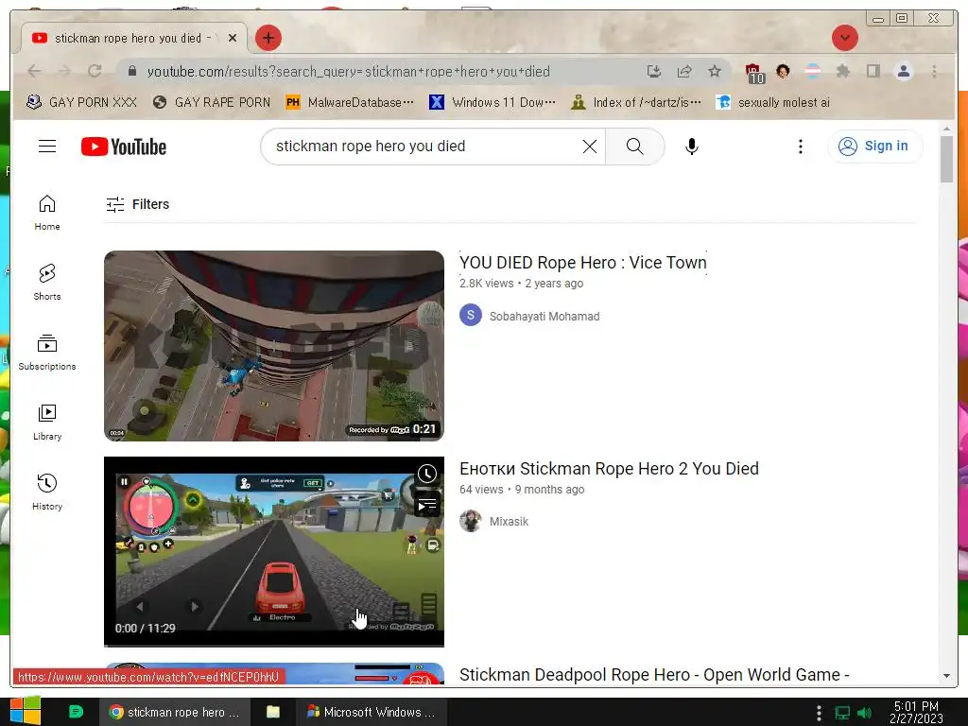Toggle the Chrome side panel icon
The height and width of the screenshot is (726, 968).
(x=873, y=72)
